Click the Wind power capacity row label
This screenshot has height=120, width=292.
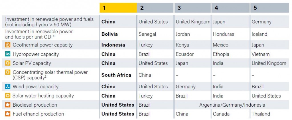[36, 87]
